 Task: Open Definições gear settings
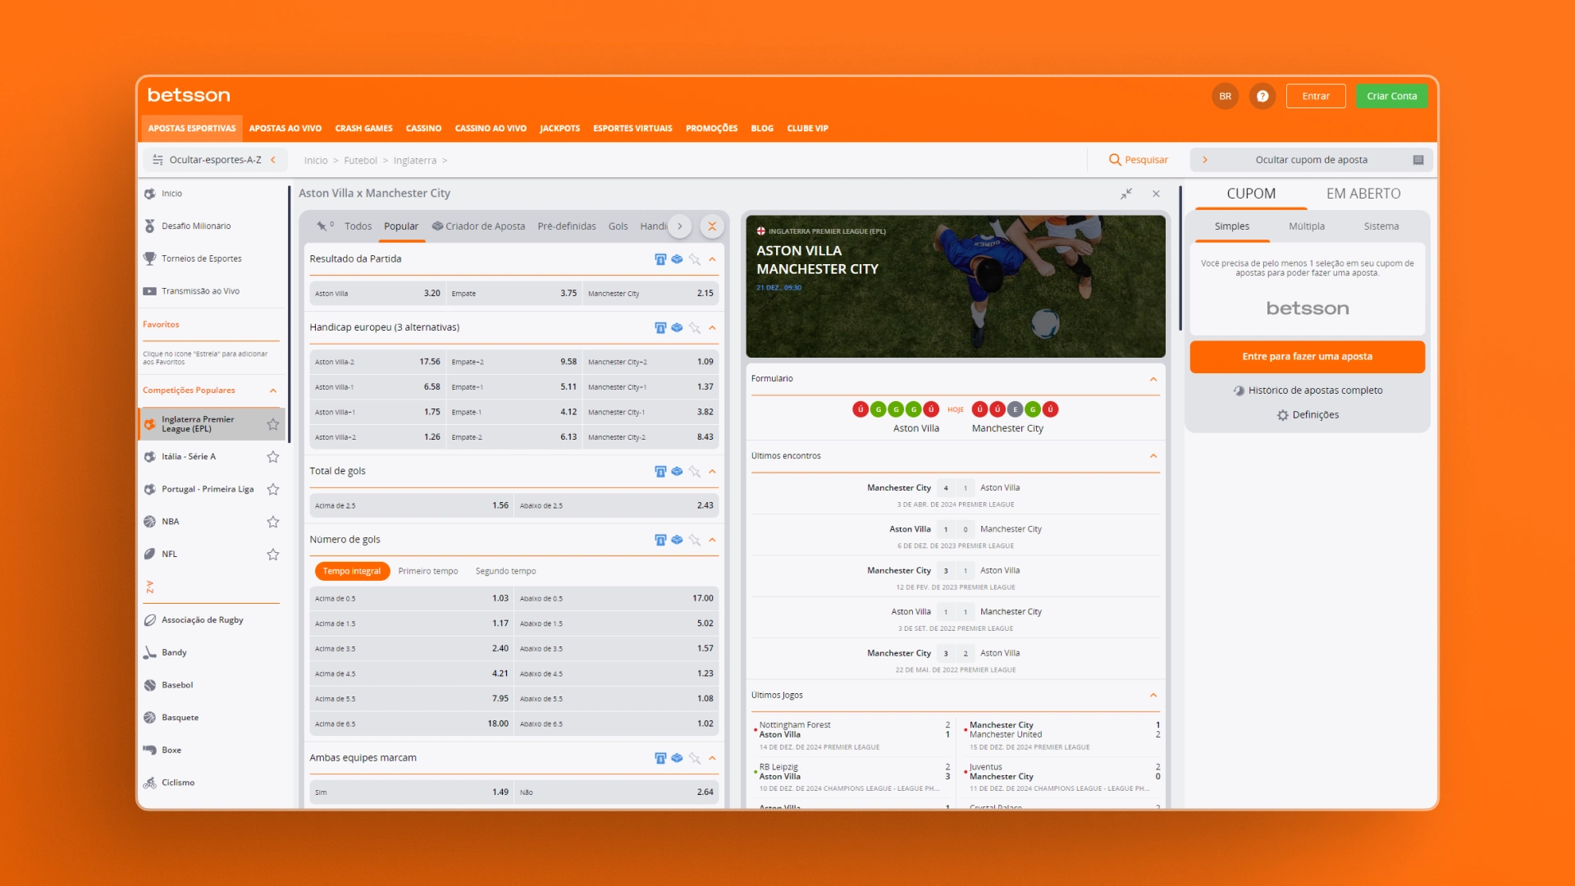[x=1282, y=415]
